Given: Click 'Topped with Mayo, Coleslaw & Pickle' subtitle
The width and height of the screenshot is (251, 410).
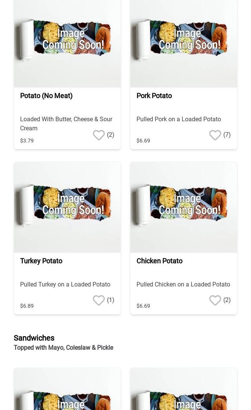Looking at the screenshot, I should tap(63, 347).
